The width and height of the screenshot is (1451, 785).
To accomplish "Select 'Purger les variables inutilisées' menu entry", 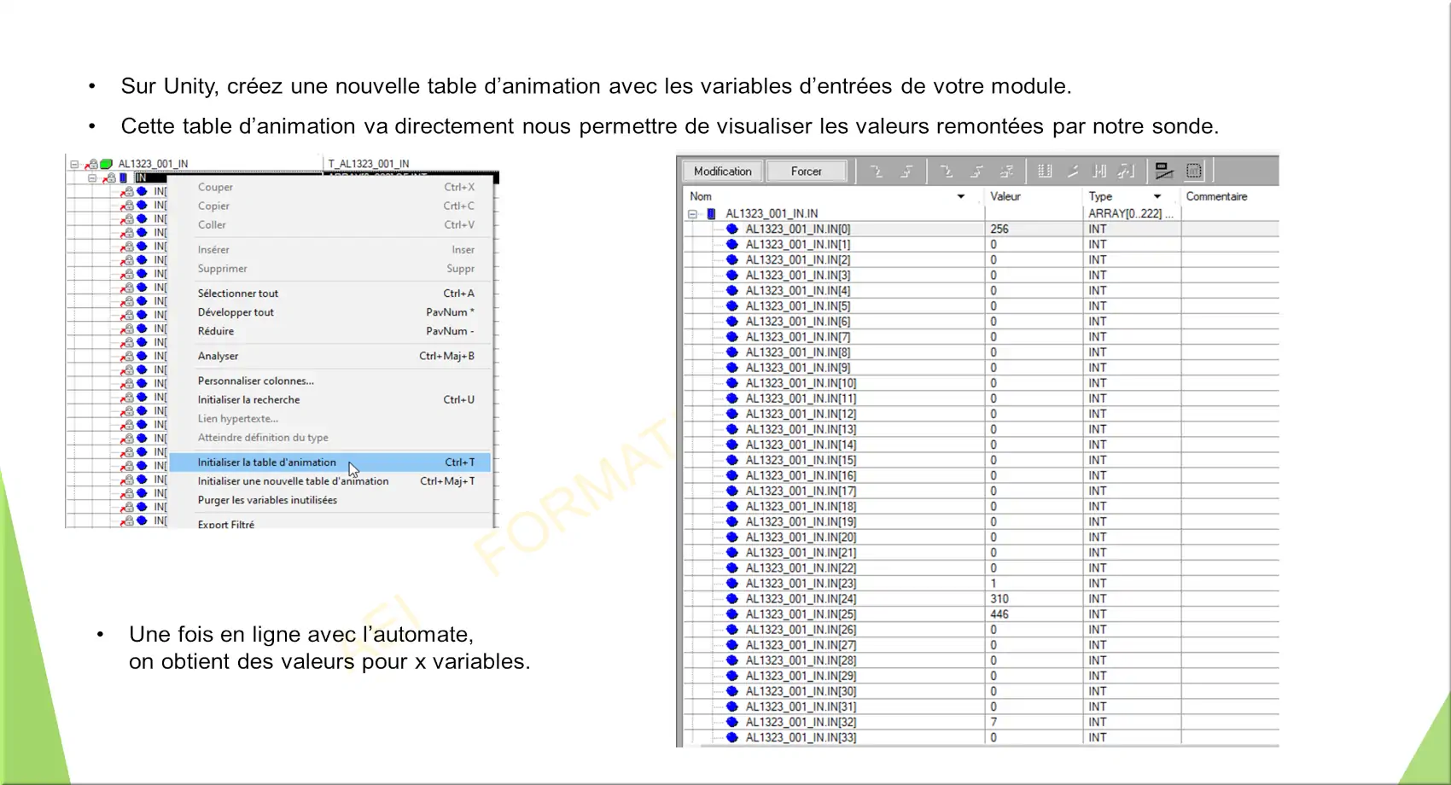I will [330, 500].
